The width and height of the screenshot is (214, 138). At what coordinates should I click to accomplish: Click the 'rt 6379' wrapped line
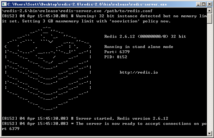click(x=11, y=129)
